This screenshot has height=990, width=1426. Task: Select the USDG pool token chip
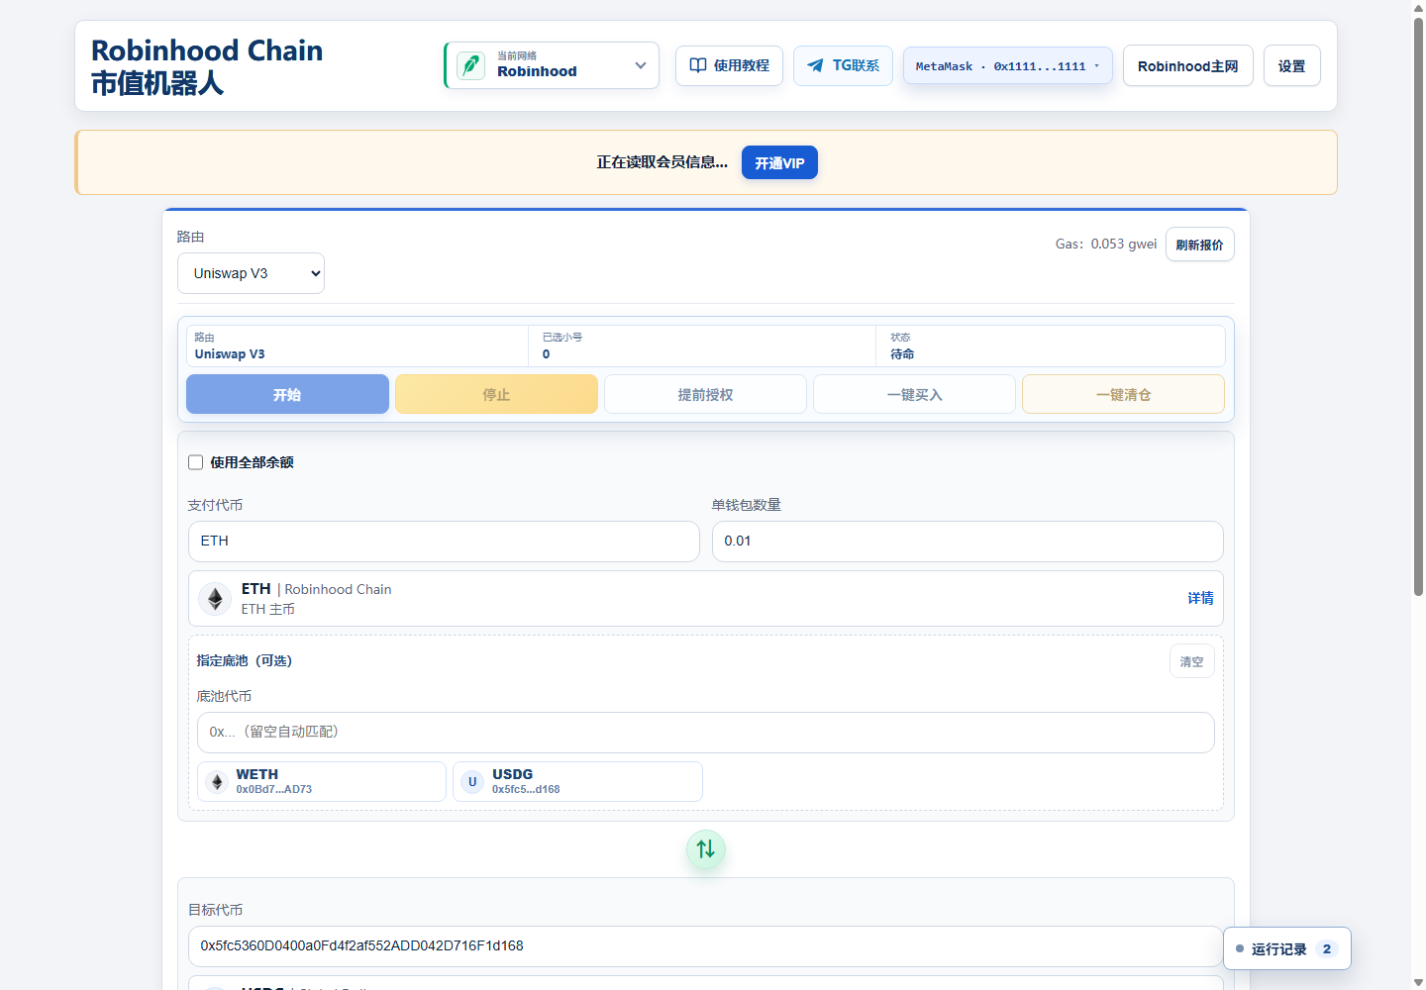click(x=577, y=781)
